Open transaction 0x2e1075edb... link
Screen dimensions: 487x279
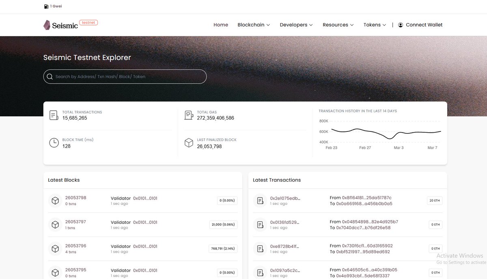(285, 198)
